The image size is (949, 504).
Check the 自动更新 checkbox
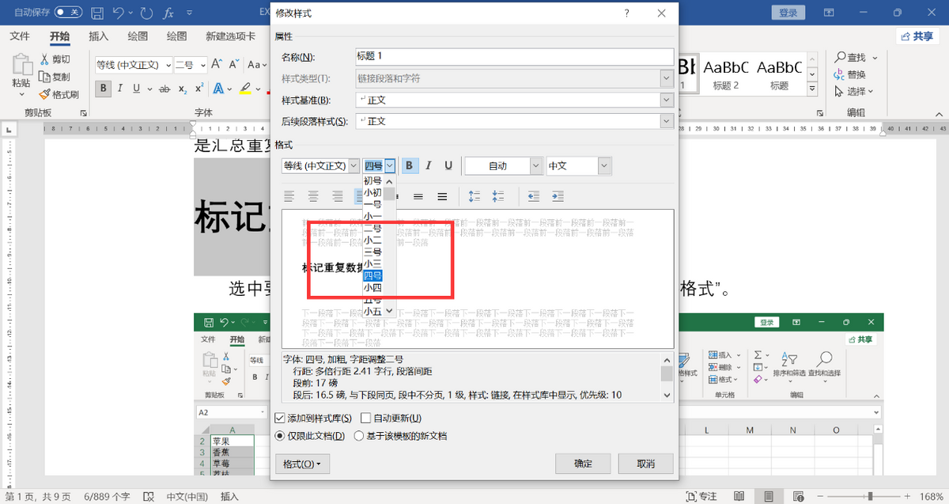[365, 418]
